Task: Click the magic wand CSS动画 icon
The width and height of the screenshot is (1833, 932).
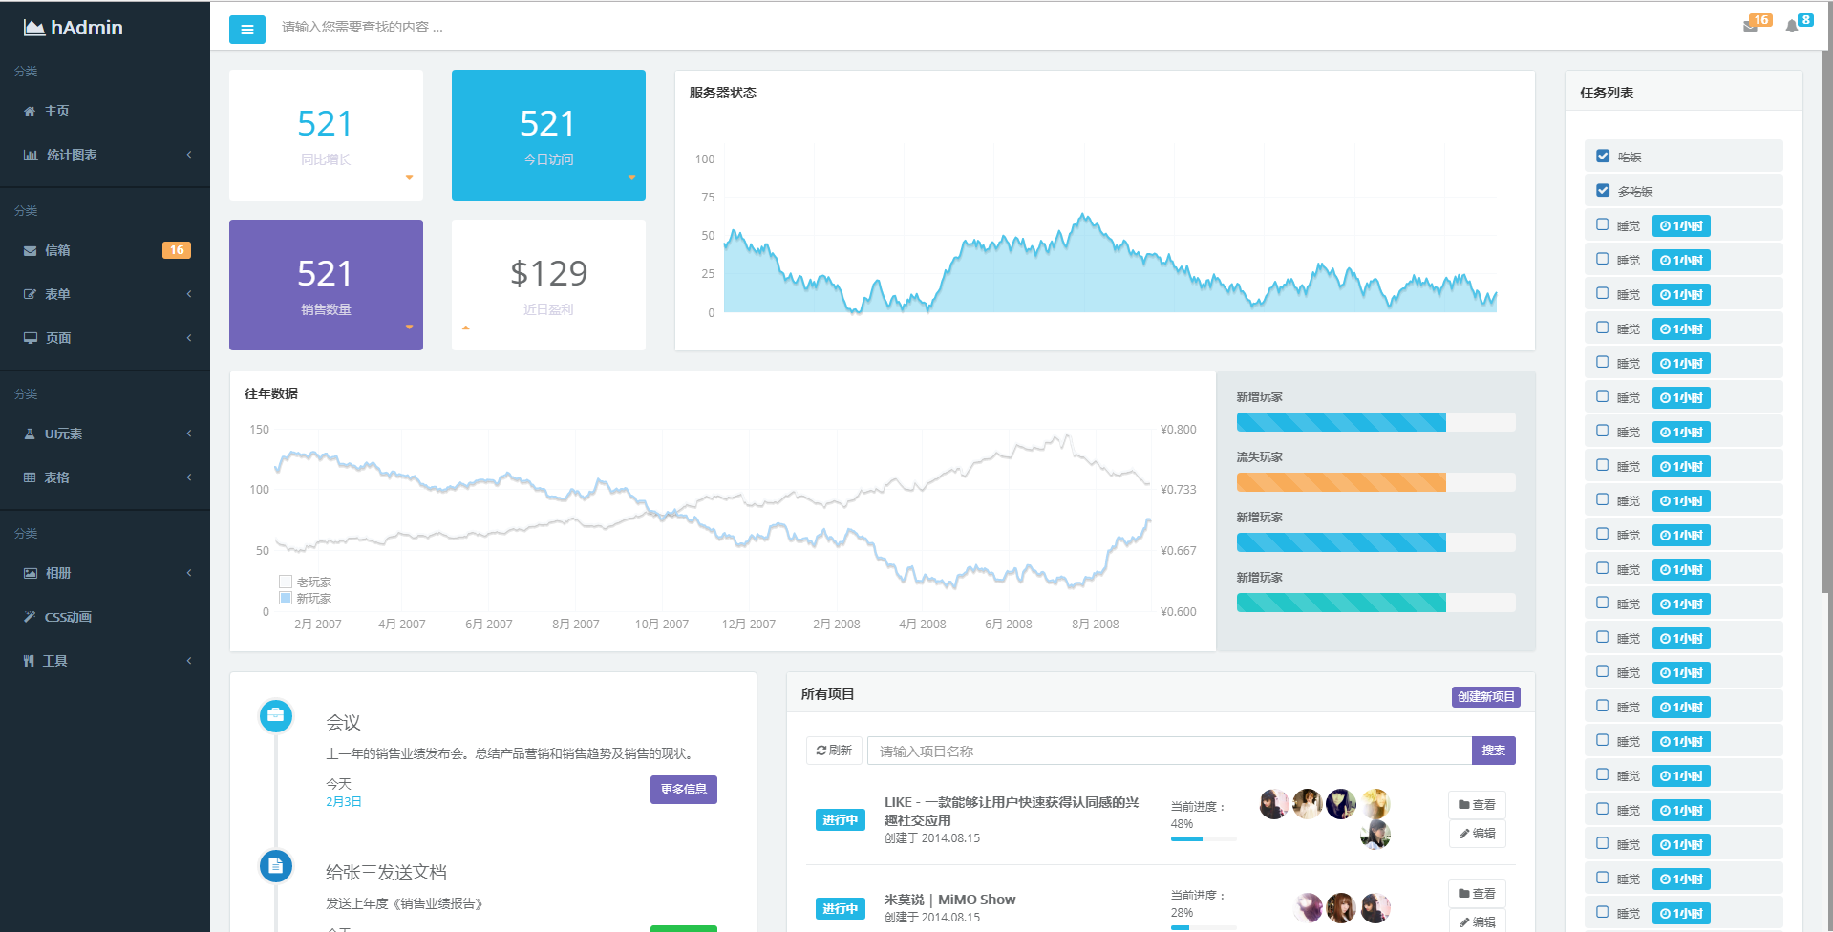Action: pyautogui.click(x=30, y=617)
